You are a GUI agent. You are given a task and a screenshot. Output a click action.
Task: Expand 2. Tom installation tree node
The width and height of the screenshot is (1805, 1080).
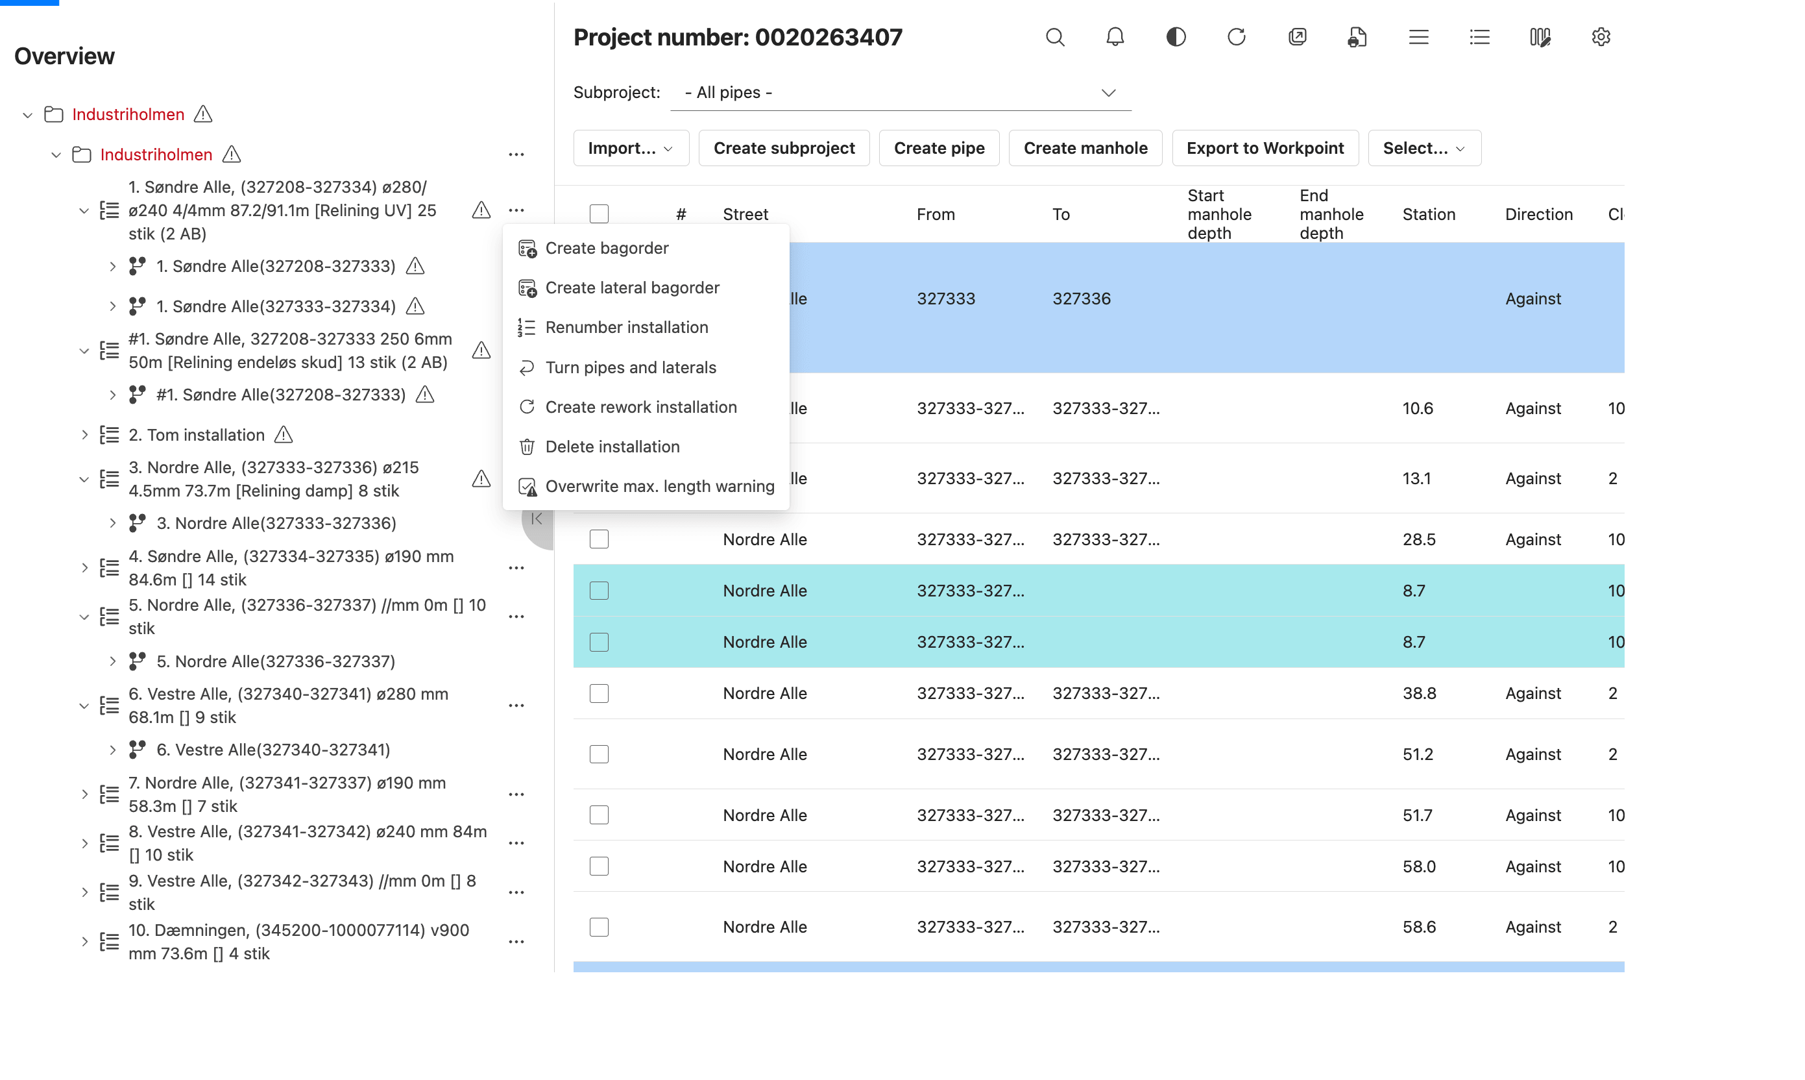click(x=84, y=434)
